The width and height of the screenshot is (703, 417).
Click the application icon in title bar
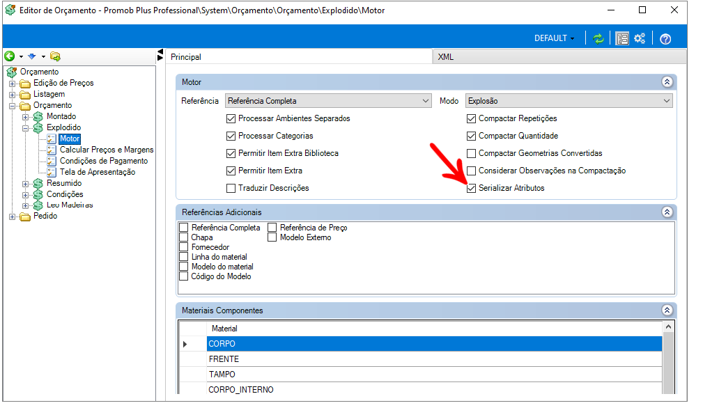(x=10, y=10)
